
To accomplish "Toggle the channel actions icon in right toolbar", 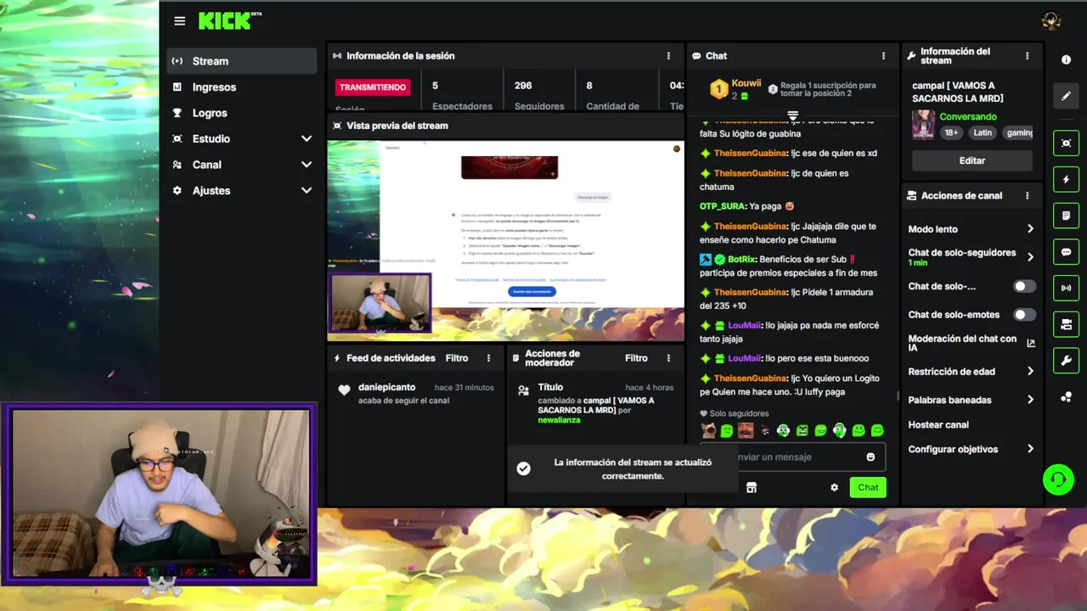I will tap(1067, 324).
